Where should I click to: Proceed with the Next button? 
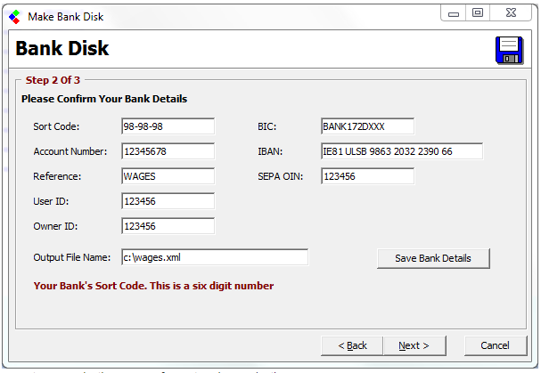tap(414, 345)
